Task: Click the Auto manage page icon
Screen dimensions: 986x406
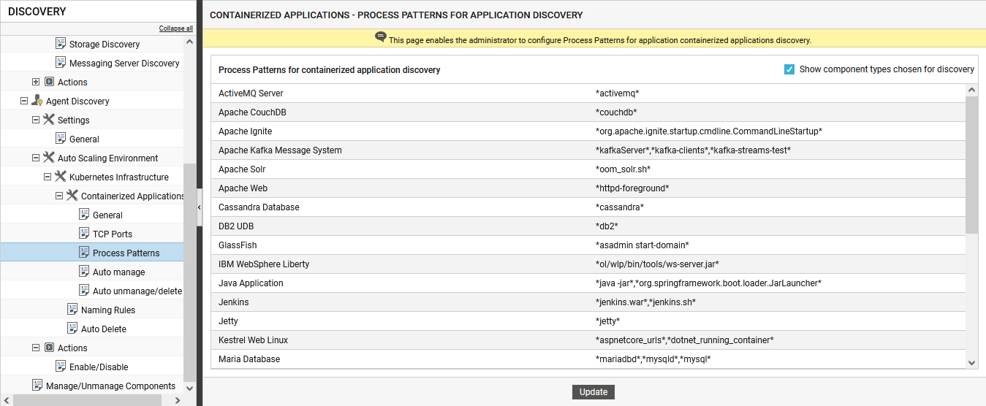Action: tap(85, 272)
